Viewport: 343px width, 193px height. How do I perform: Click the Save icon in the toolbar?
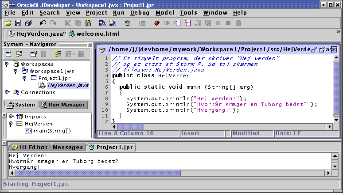[19, 23]
